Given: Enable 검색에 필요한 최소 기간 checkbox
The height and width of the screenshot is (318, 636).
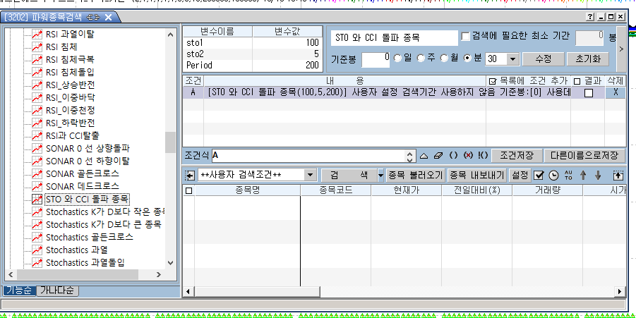Looking at the screenshot, I should 466,37.
